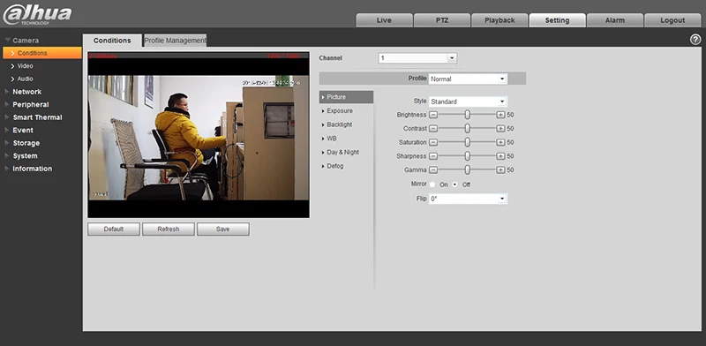Increase Saturation with the plus button
The image size is (706, 346).
coord(500,142)
